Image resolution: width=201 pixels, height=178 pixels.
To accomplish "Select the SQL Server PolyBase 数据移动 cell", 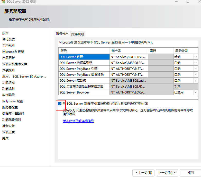I will point(84,74).
